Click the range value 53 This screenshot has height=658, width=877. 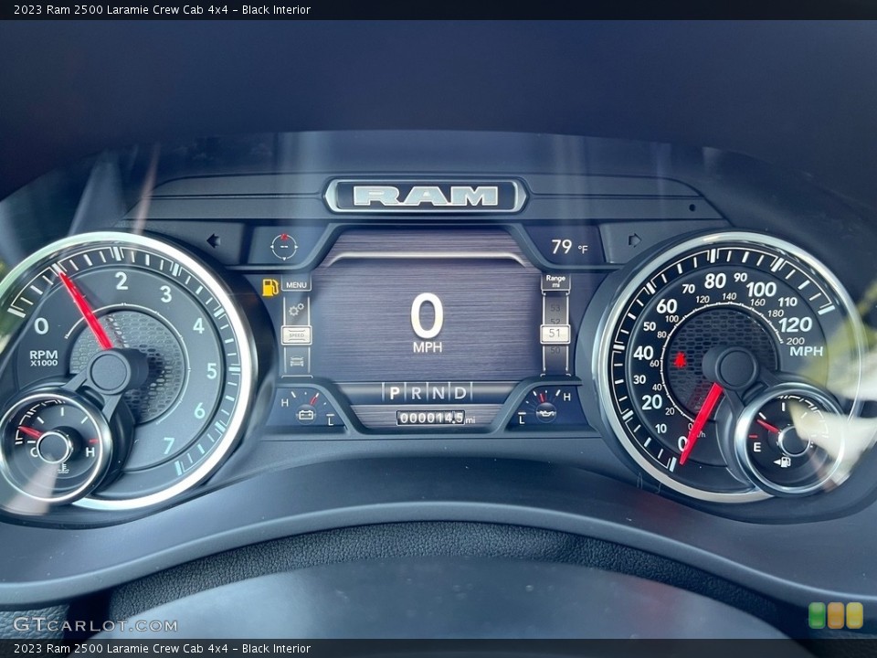555,308
